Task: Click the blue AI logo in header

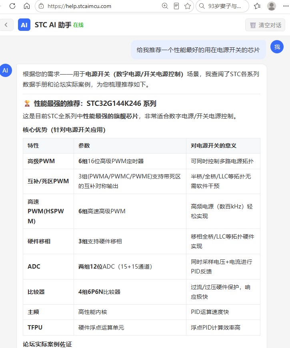Action: pyautogui.click(x=24, y=24)
